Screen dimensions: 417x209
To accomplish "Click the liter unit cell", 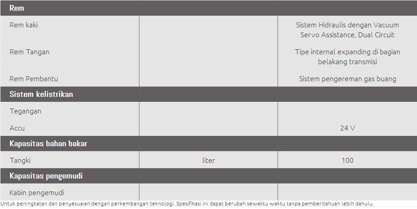I will click(209, 161).
